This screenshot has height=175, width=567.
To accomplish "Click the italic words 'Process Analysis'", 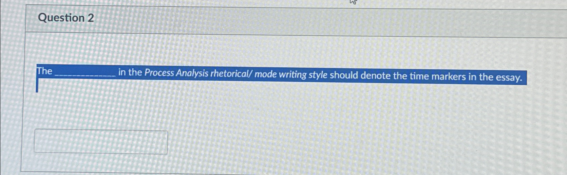I will point(176,73).
